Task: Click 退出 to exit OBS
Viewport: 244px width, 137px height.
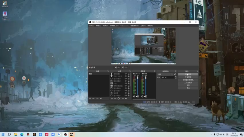Action: click(x=188, y=88)
